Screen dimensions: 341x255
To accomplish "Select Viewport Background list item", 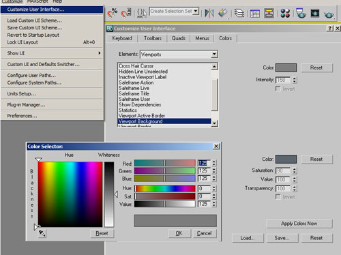I will click(164, 121).
